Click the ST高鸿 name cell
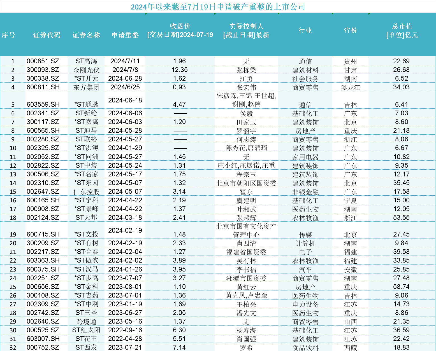Viewport: 436px width, 351px height. point(86,61)
